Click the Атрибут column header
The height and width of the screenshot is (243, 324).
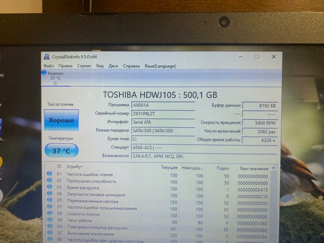[x=74, y=167]
